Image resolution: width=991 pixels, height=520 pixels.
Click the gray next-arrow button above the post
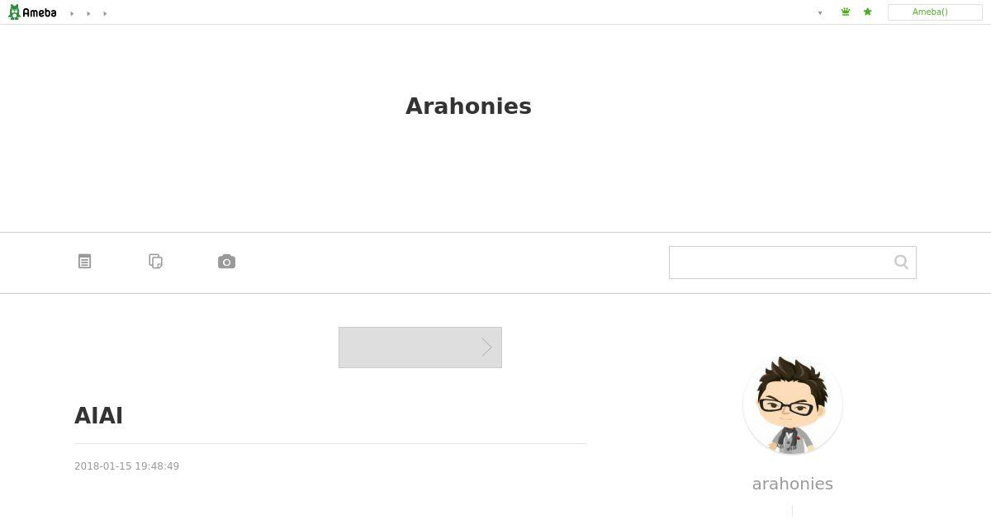pyautogui.click(x=420, y=347)
